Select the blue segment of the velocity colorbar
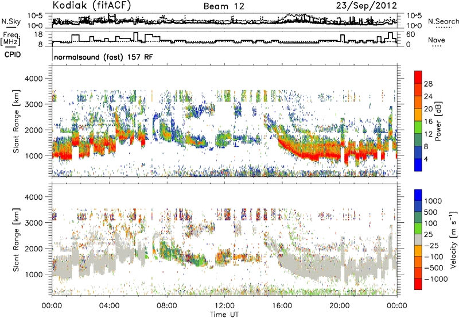This screenshot has height=318, width=459. (x=418, y=195)
